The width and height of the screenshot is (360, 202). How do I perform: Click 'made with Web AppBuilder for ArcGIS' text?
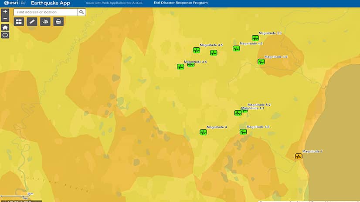(114, 3)
